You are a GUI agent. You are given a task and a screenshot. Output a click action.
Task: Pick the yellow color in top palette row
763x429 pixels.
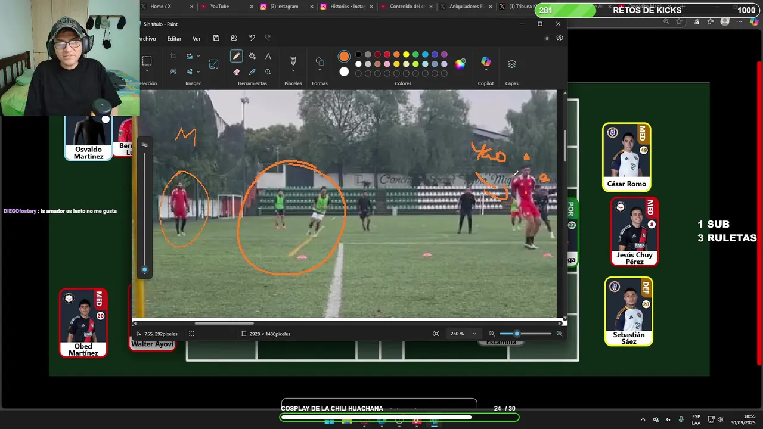point(406,55)
